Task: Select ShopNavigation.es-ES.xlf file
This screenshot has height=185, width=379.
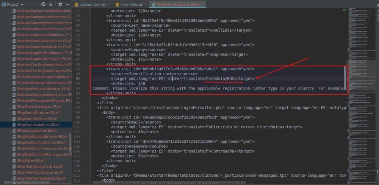Action: (x=37, y=131)
